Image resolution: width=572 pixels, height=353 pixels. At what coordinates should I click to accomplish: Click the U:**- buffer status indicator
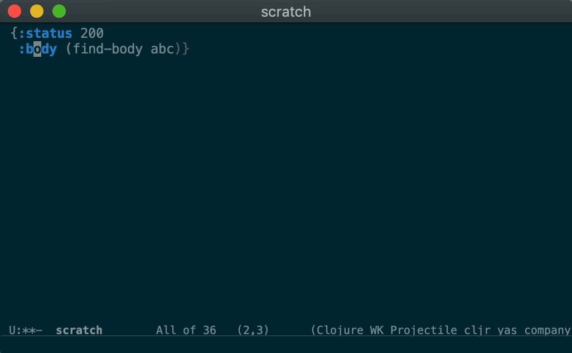click(26, 330)
